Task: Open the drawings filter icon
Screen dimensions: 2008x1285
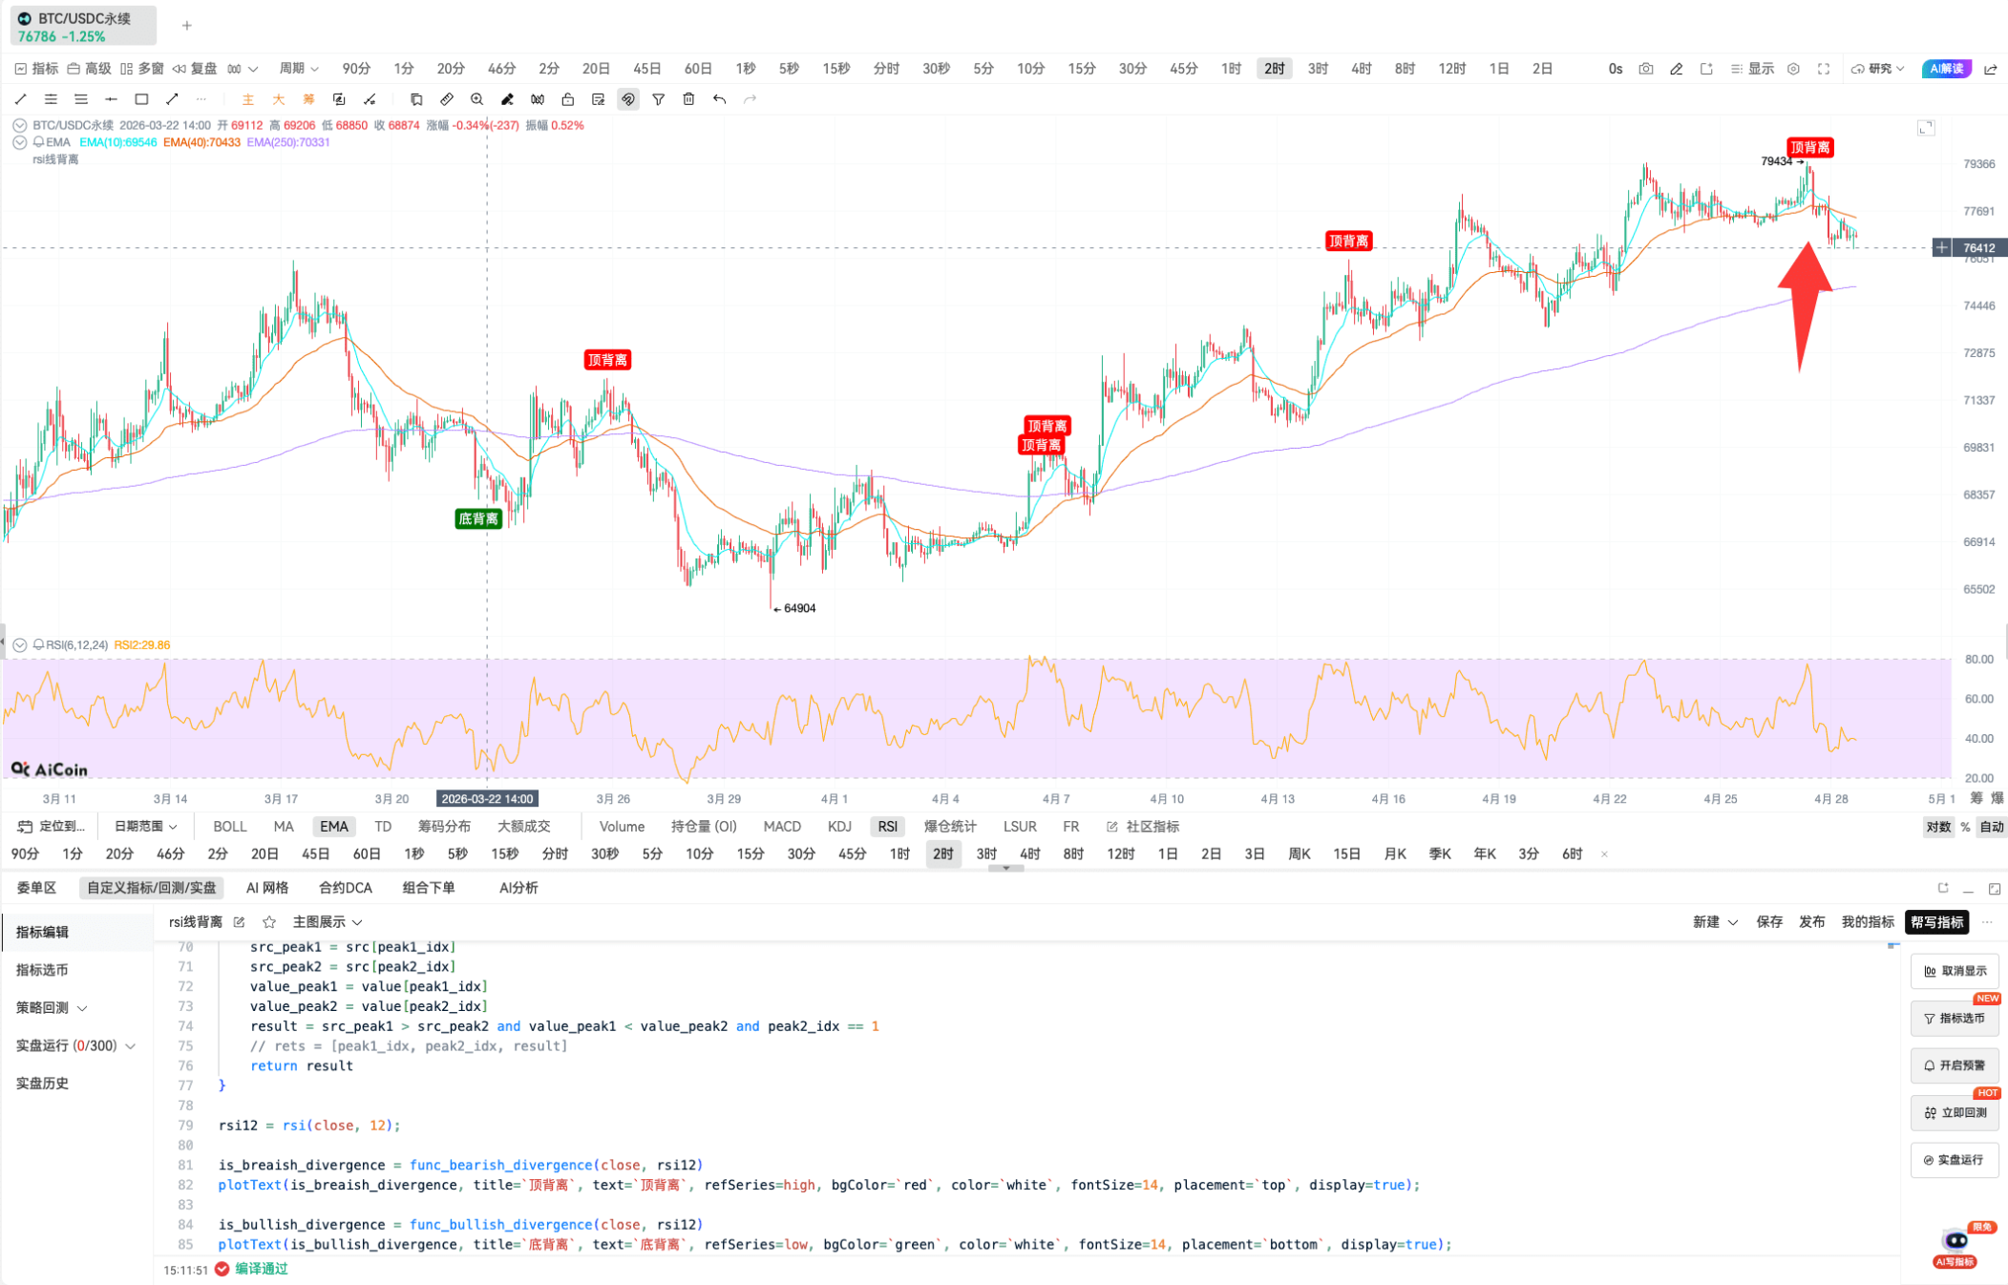Action: pyautogui.click(x=658, y=99)
